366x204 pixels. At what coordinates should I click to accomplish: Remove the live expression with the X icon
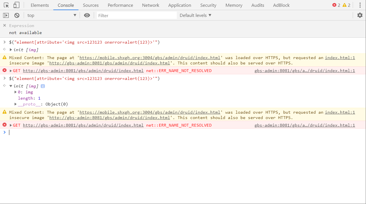pos(5,26)
